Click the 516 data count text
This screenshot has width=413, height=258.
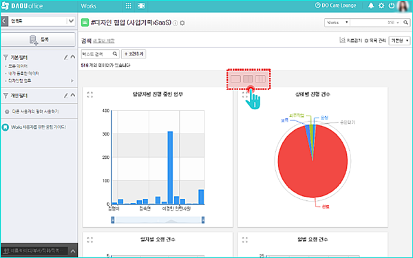tap(105, 65)
